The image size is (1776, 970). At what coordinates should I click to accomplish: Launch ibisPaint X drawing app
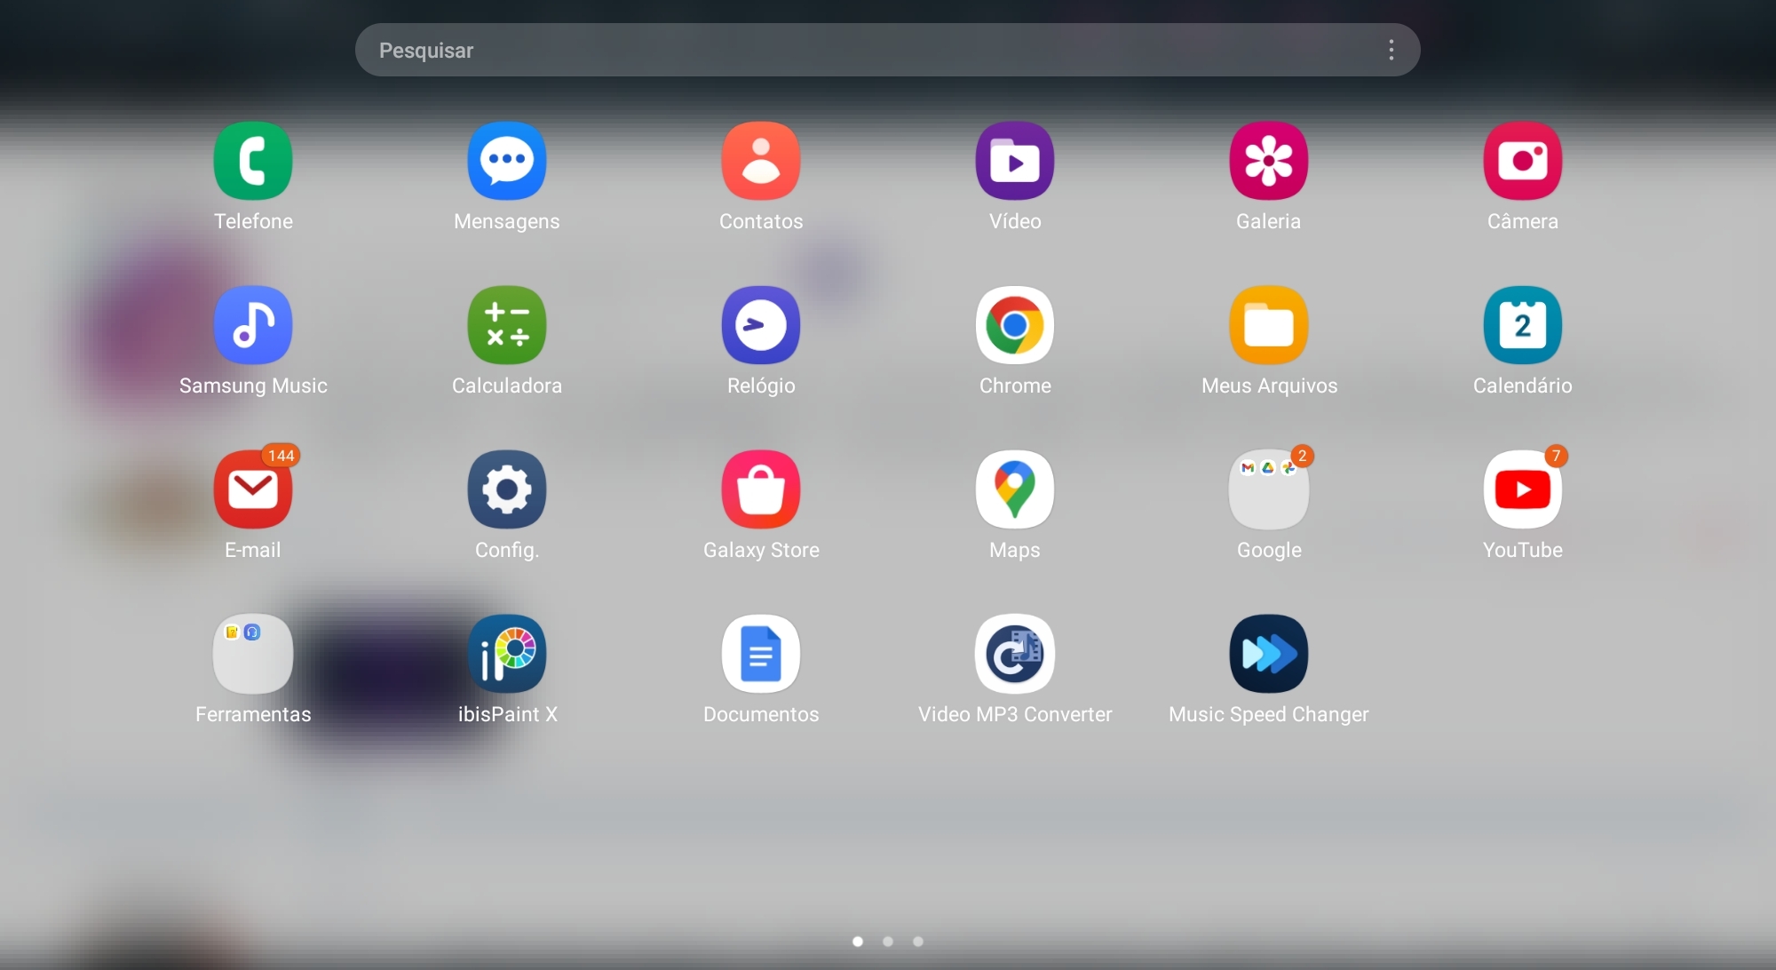tap(507, 654)
